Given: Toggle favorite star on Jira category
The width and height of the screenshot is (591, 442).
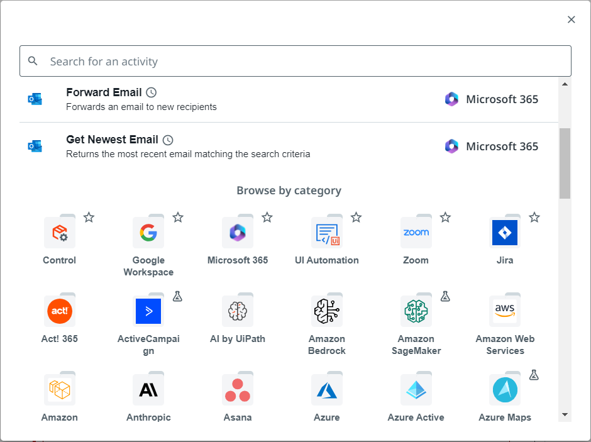Looking at the screenshot, I should point(534,218).
